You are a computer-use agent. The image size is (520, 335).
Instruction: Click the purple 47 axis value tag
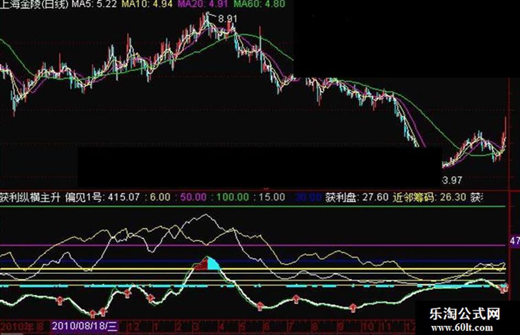pyautogui.click(x=514, y=241)
